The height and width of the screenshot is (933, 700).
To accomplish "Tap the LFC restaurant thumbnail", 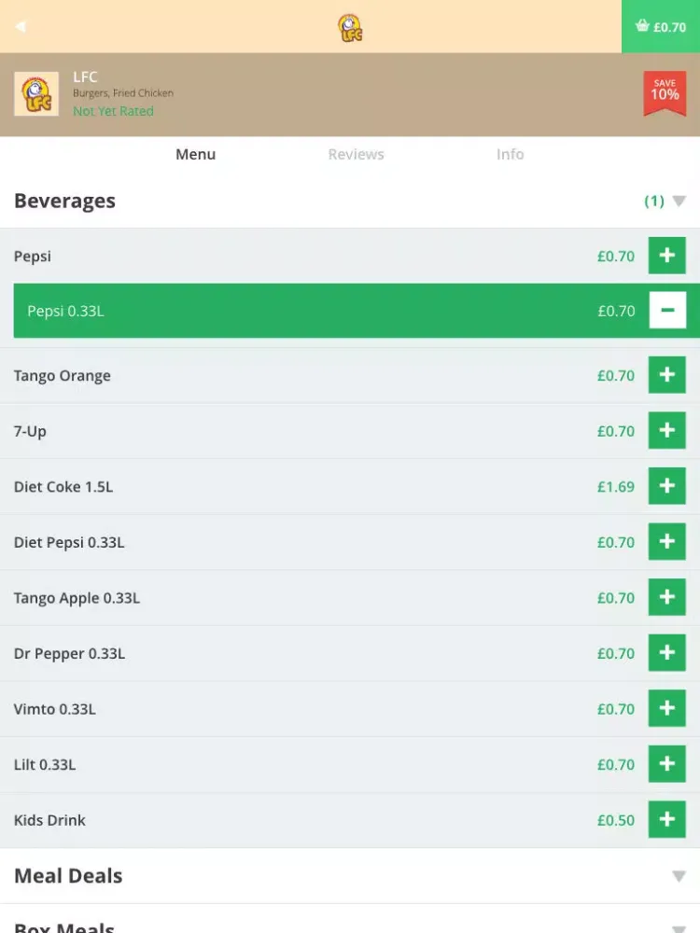I will 36,94.
